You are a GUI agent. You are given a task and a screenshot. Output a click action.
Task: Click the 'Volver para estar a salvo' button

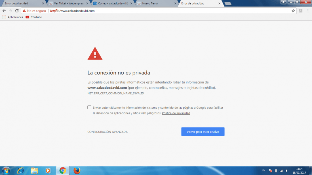[203, 132]
